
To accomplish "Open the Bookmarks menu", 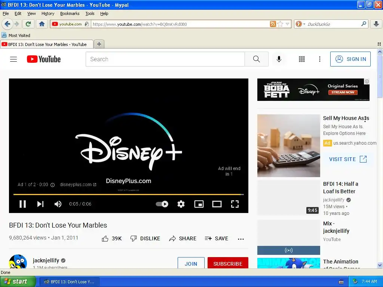I will (70, 13).
